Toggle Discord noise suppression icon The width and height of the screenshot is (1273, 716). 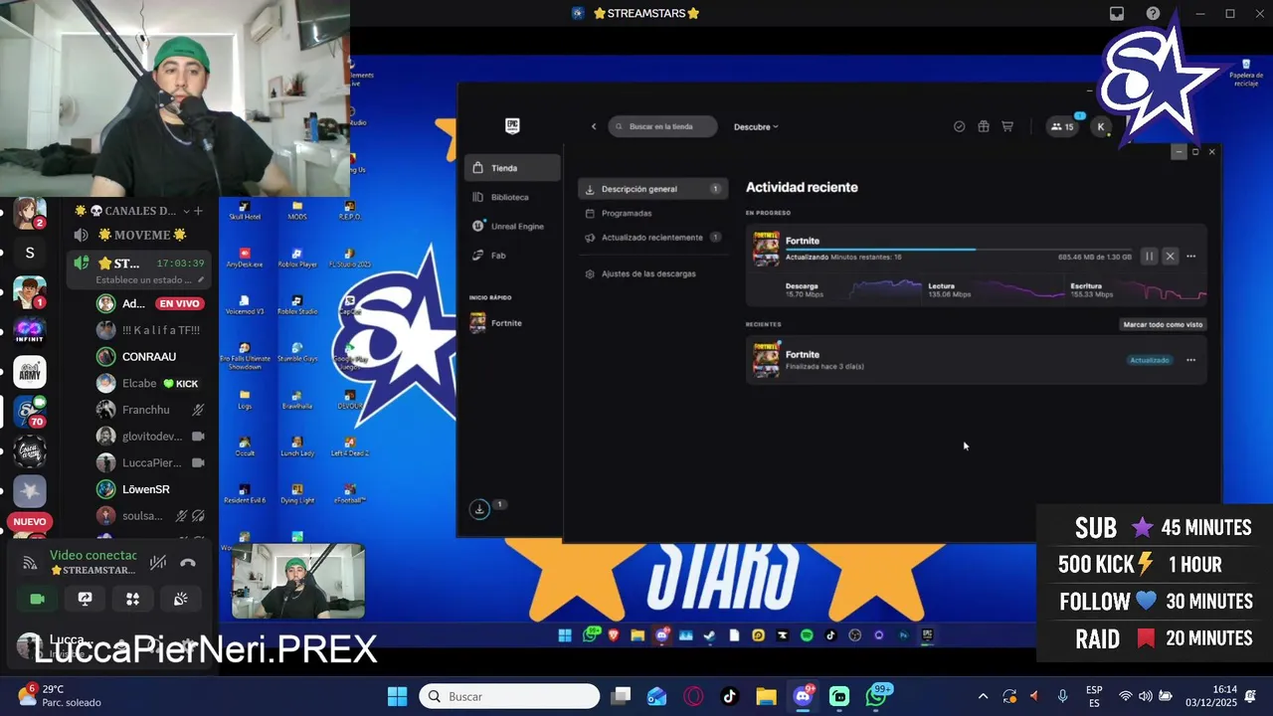click(158, 563)
